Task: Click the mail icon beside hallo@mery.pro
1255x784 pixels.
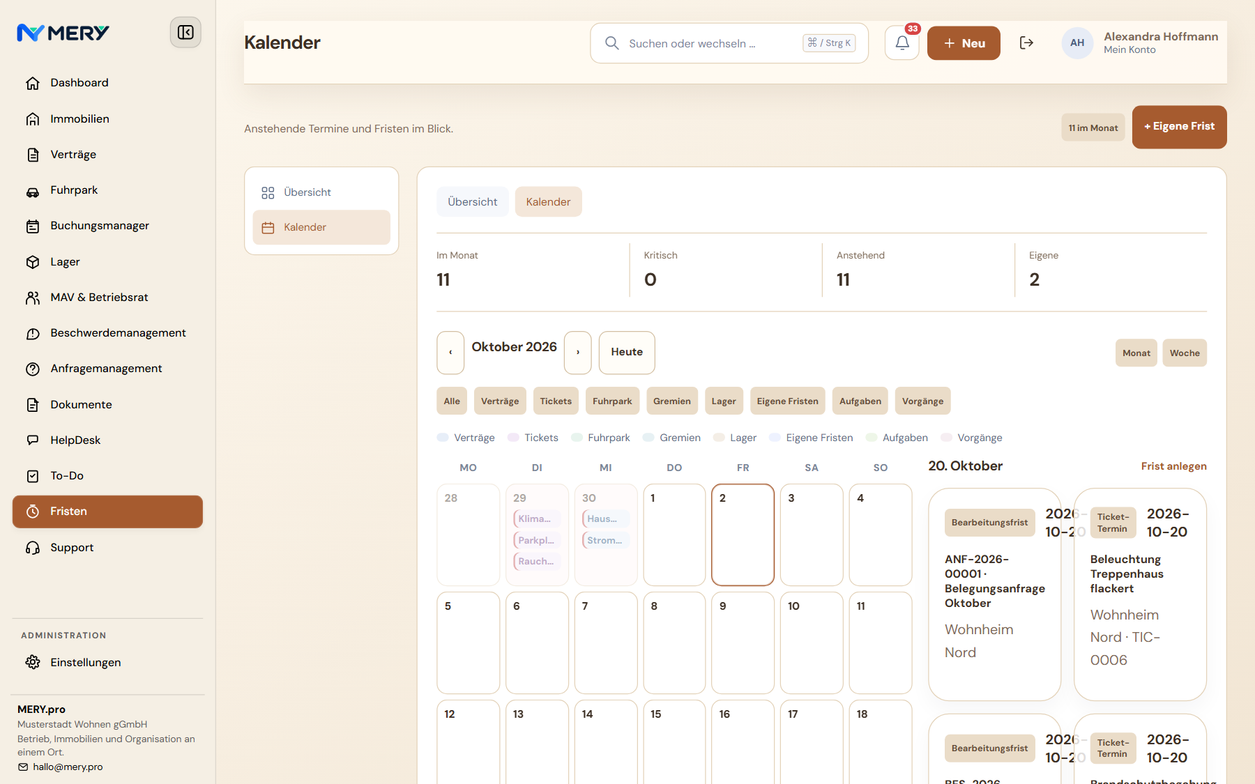Action: [x=23, y=767]
